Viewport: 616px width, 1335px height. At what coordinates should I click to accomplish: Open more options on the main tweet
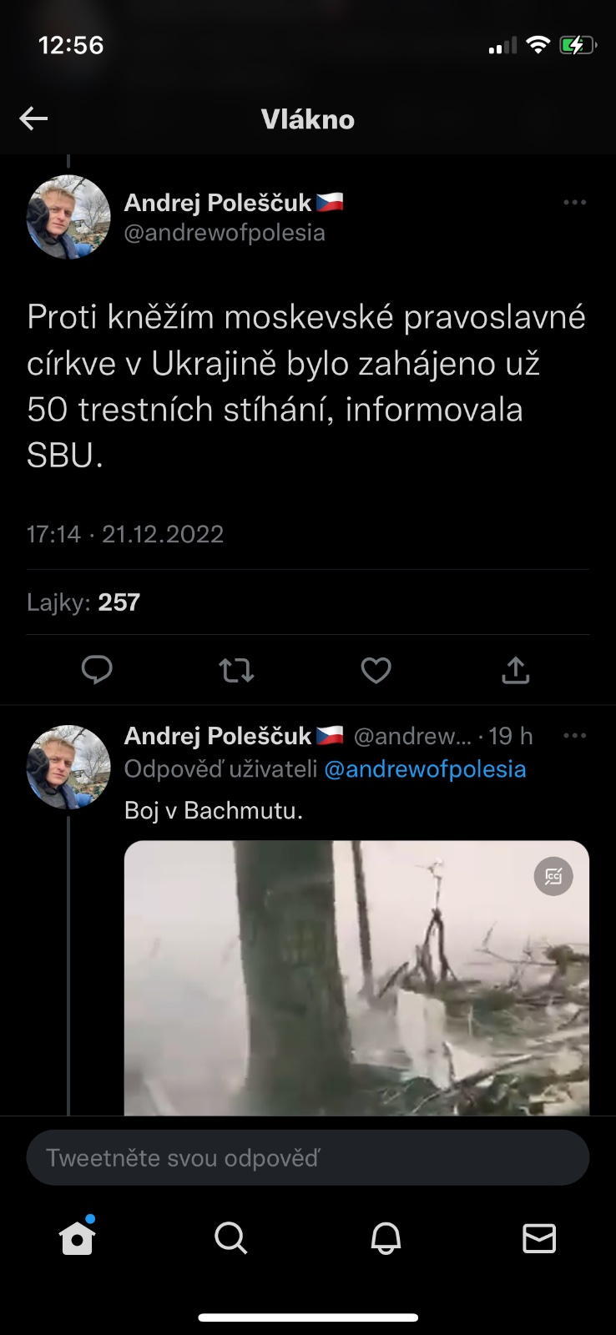tap(574, 203)
